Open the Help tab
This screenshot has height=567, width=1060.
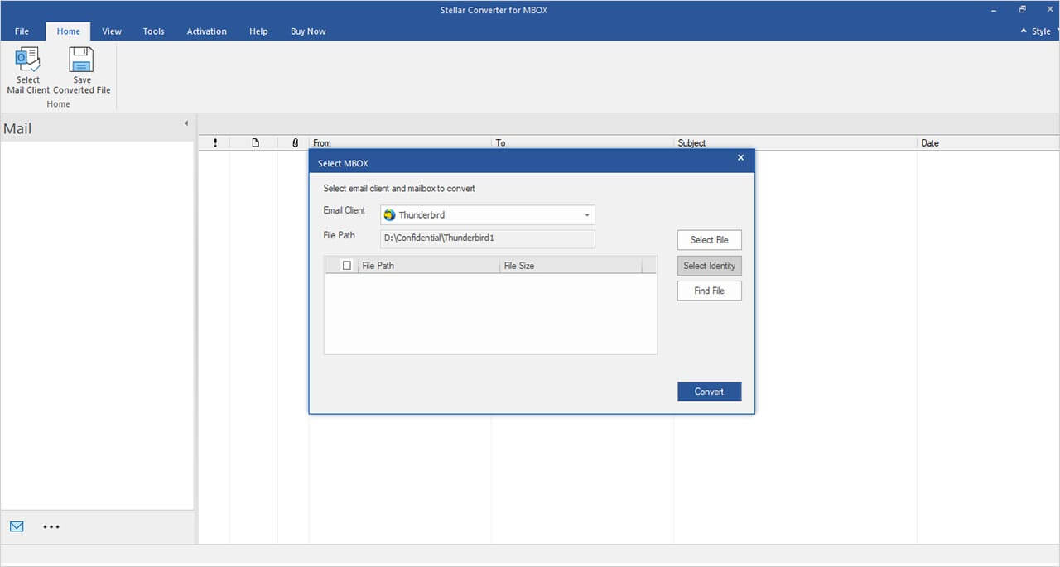point(258,31)
